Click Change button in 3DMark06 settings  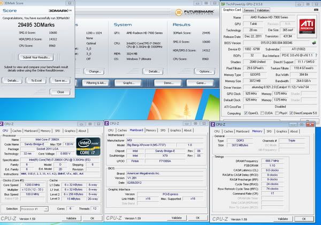click(94, 72)
